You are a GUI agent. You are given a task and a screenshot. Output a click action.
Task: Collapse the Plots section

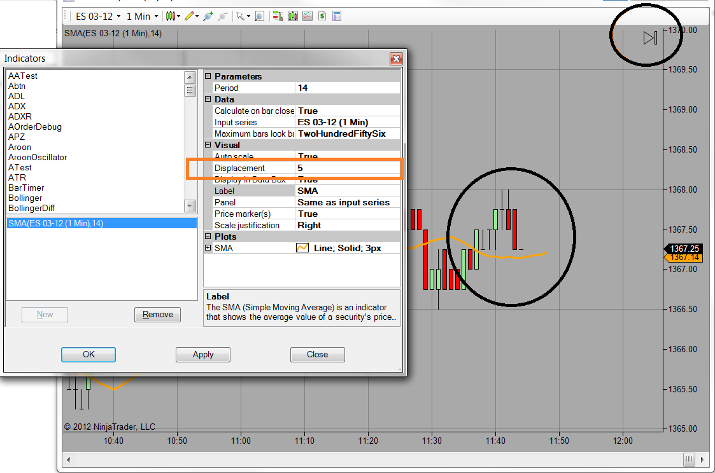tap(208, 236)
